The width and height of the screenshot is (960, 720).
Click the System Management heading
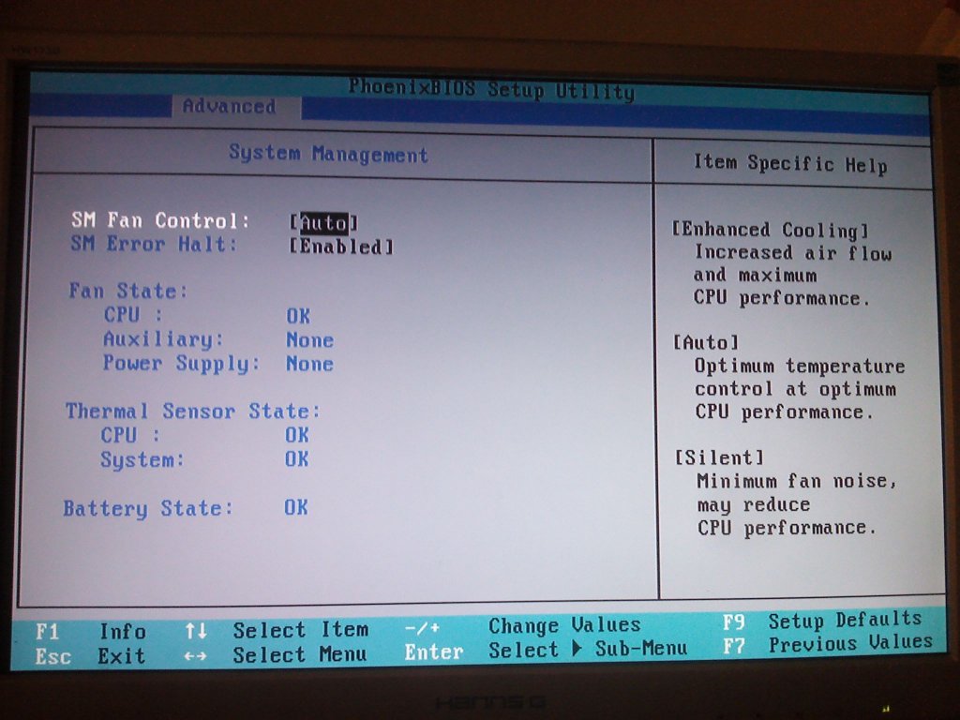click(x=328, y=154)
